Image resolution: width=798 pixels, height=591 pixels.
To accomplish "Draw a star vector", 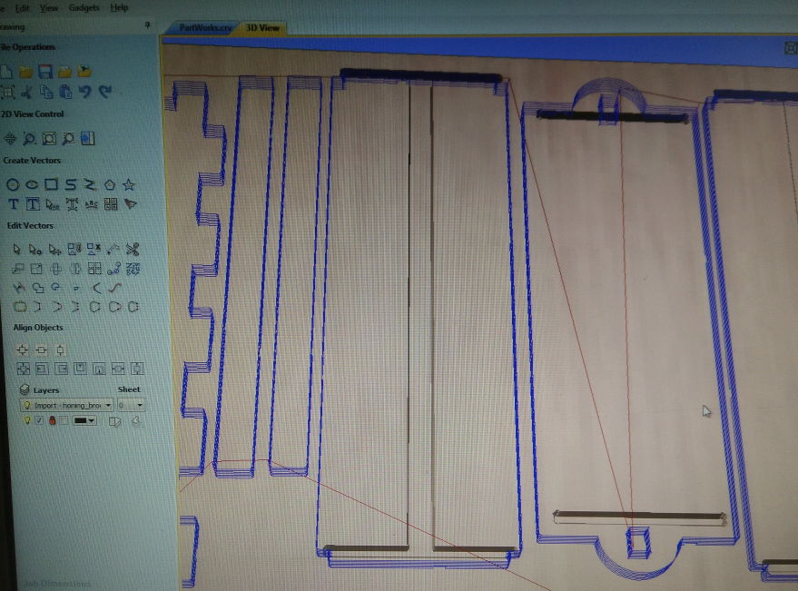I will pyautogui.click(x=129, y=185).
